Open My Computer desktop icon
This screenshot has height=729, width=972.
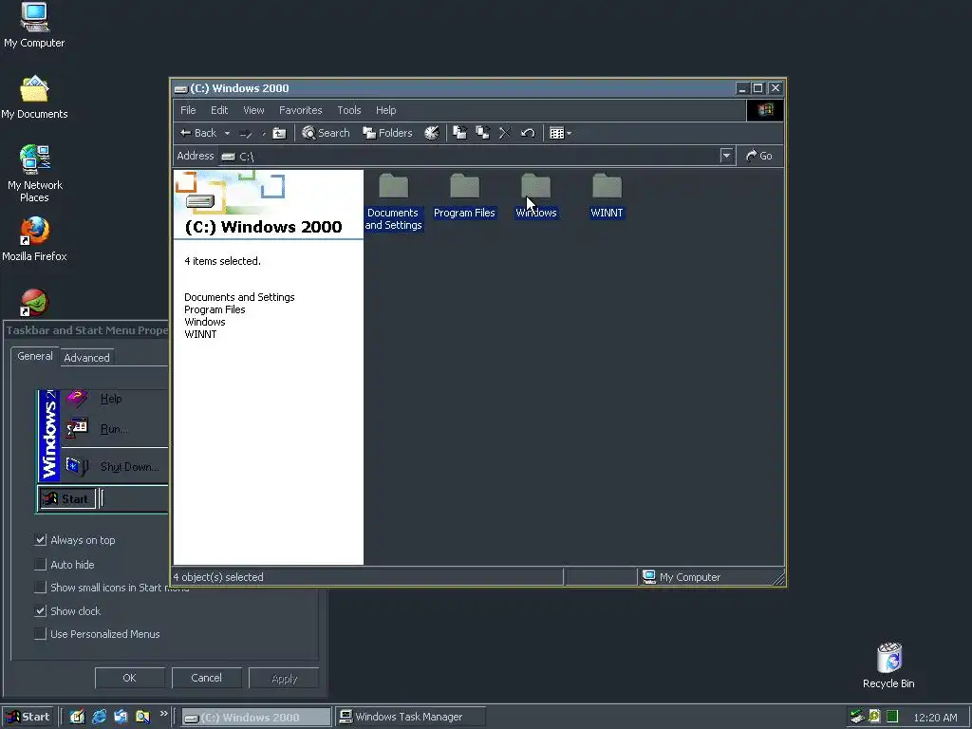34,26
